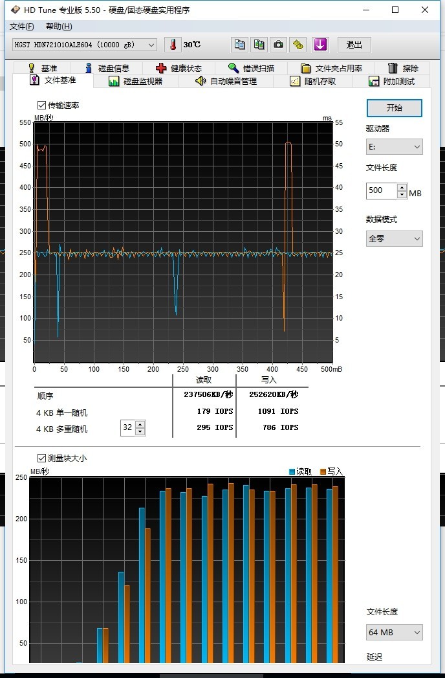Viewport: 445px width, 678px height.
Task: Uncheck the 传输速率 checkbox
Action: pyautogui.click(x=41, y=105)
